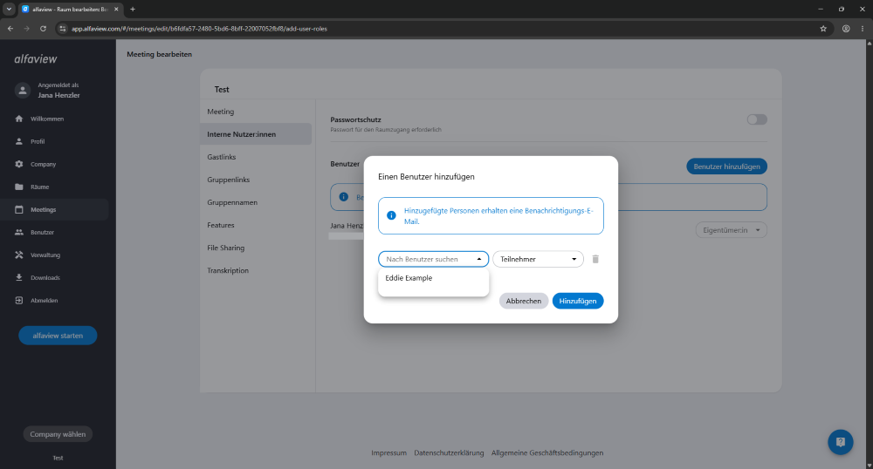Reload the browser page
The image size is (873, 469).
[43, 29]
